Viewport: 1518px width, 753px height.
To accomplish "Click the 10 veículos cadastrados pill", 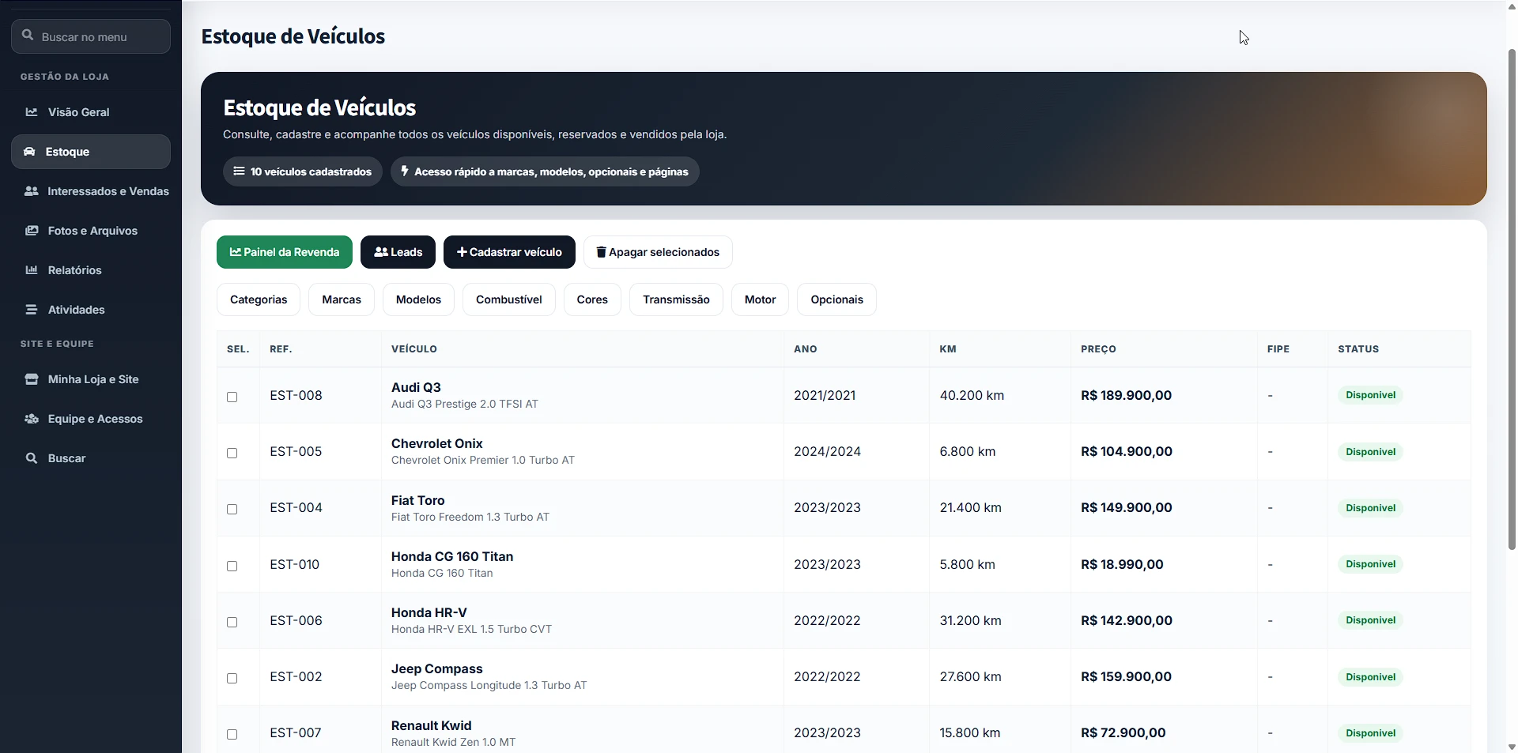I will pos(303,171).
